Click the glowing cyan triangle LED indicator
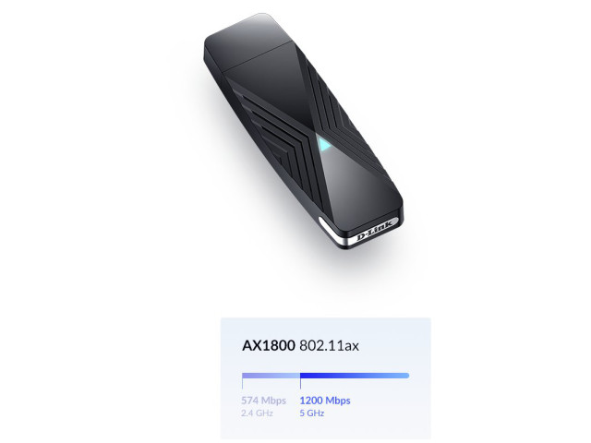This screenshot has width=591, height=443. [324, 145]
